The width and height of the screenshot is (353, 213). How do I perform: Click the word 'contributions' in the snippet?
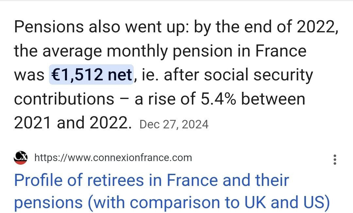click(x=64, y=99)
